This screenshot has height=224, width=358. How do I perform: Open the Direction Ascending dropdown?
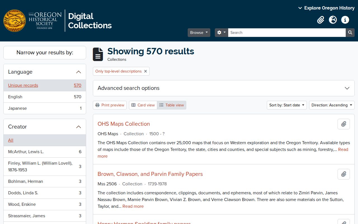click(332, 105)
